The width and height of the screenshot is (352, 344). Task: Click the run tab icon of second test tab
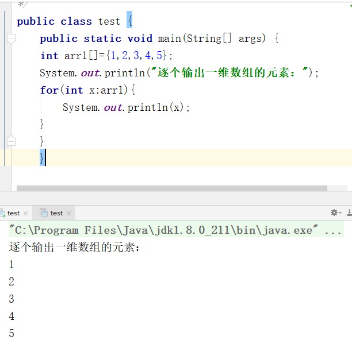[44, 212]
